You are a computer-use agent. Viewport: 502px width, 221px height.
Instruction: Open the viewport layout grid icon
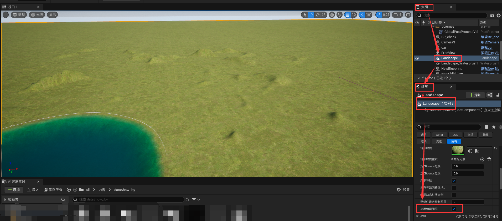(408, 15)
